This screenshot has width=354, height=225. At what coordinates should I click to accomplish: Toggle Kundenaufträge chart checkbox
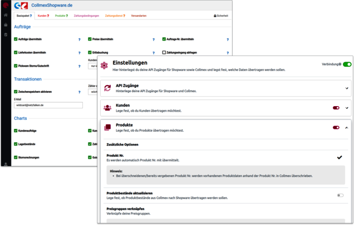[16, 131]
